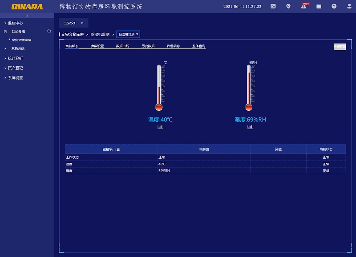Open the 除湿机监测 dropdown in breadcrumb
This screenshot has height=257, width=356.
tap(128, 34)
